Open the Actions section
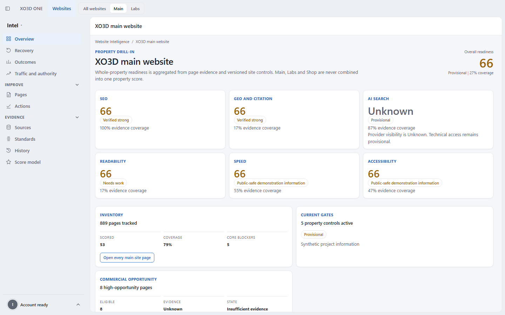505x315 pixels. click(42, 106)
